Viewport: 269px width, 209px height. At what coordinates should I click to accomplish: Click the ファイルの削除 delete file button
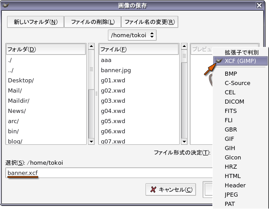tap(92, 22)
